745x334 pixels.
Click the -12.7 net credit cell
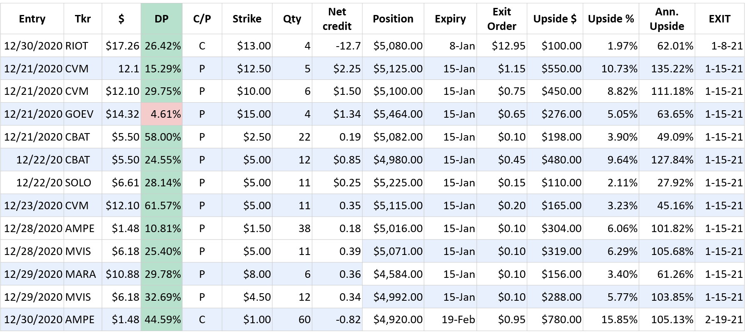pos(337,46)
